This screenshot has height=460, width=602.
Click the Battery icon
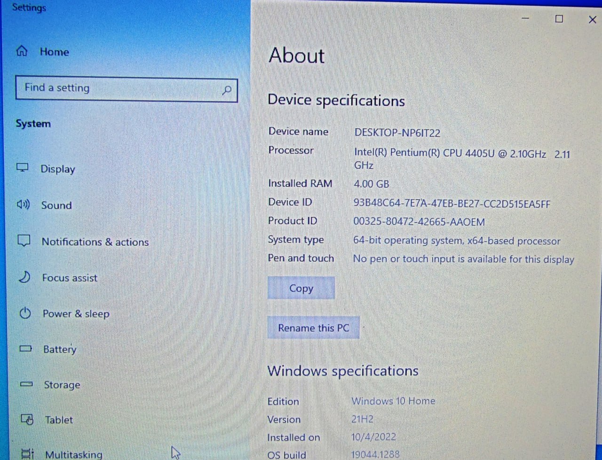click(x=26, y=349)
